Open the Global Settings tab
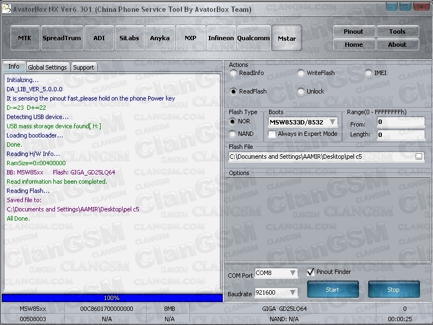Viewport: 433px width, 325px height. coord(47,67)
